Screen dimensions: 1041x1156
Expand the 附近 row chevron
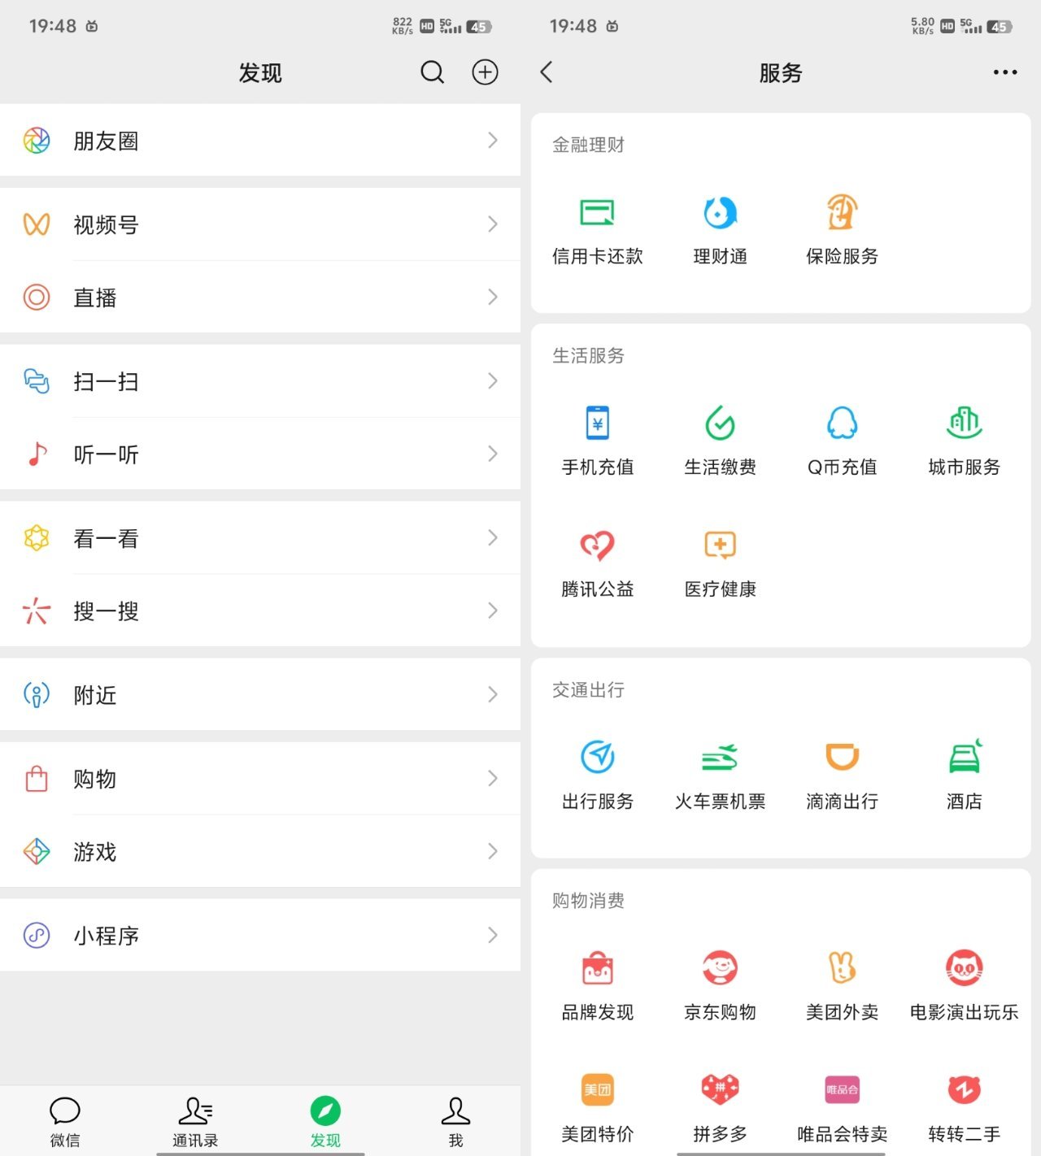click(493, 695)
